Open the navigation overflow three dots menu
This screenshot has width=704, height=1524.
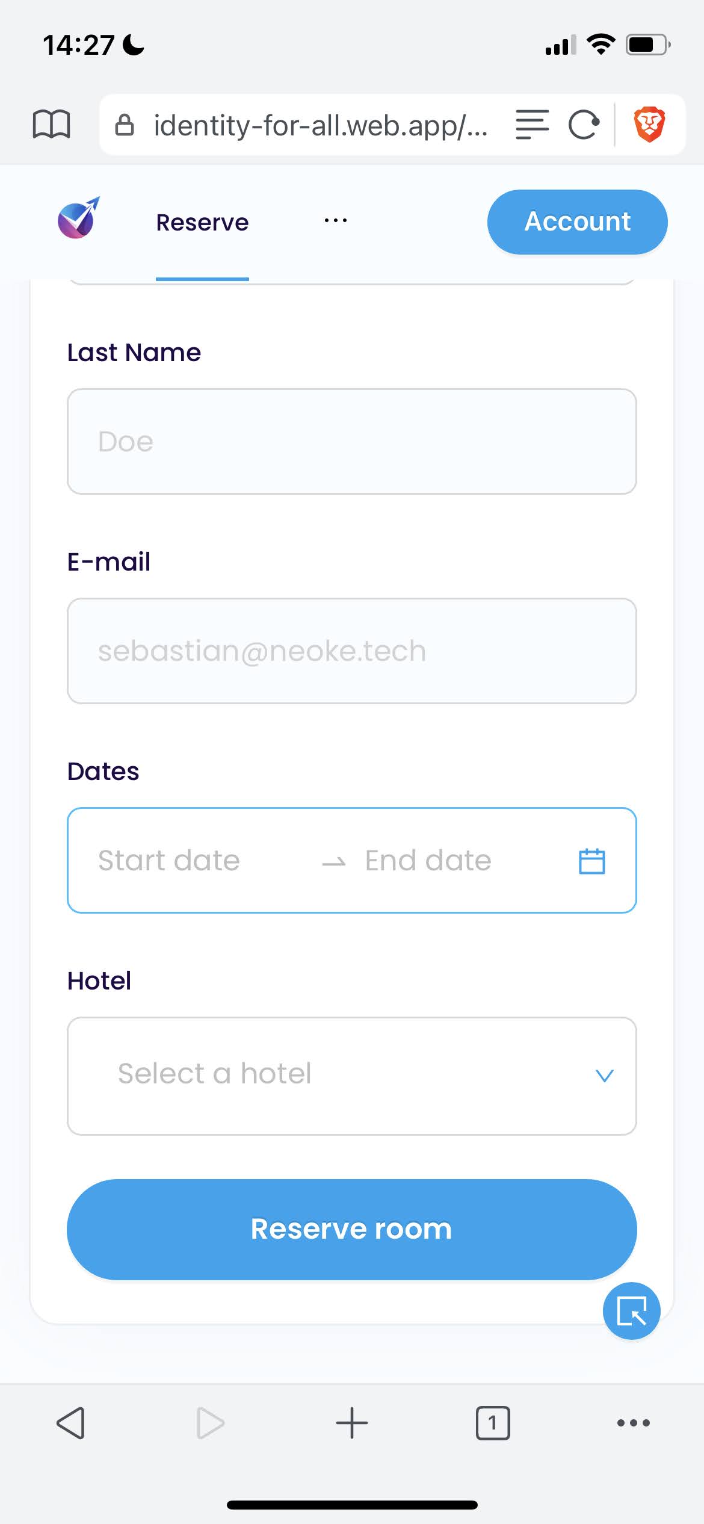335,220
